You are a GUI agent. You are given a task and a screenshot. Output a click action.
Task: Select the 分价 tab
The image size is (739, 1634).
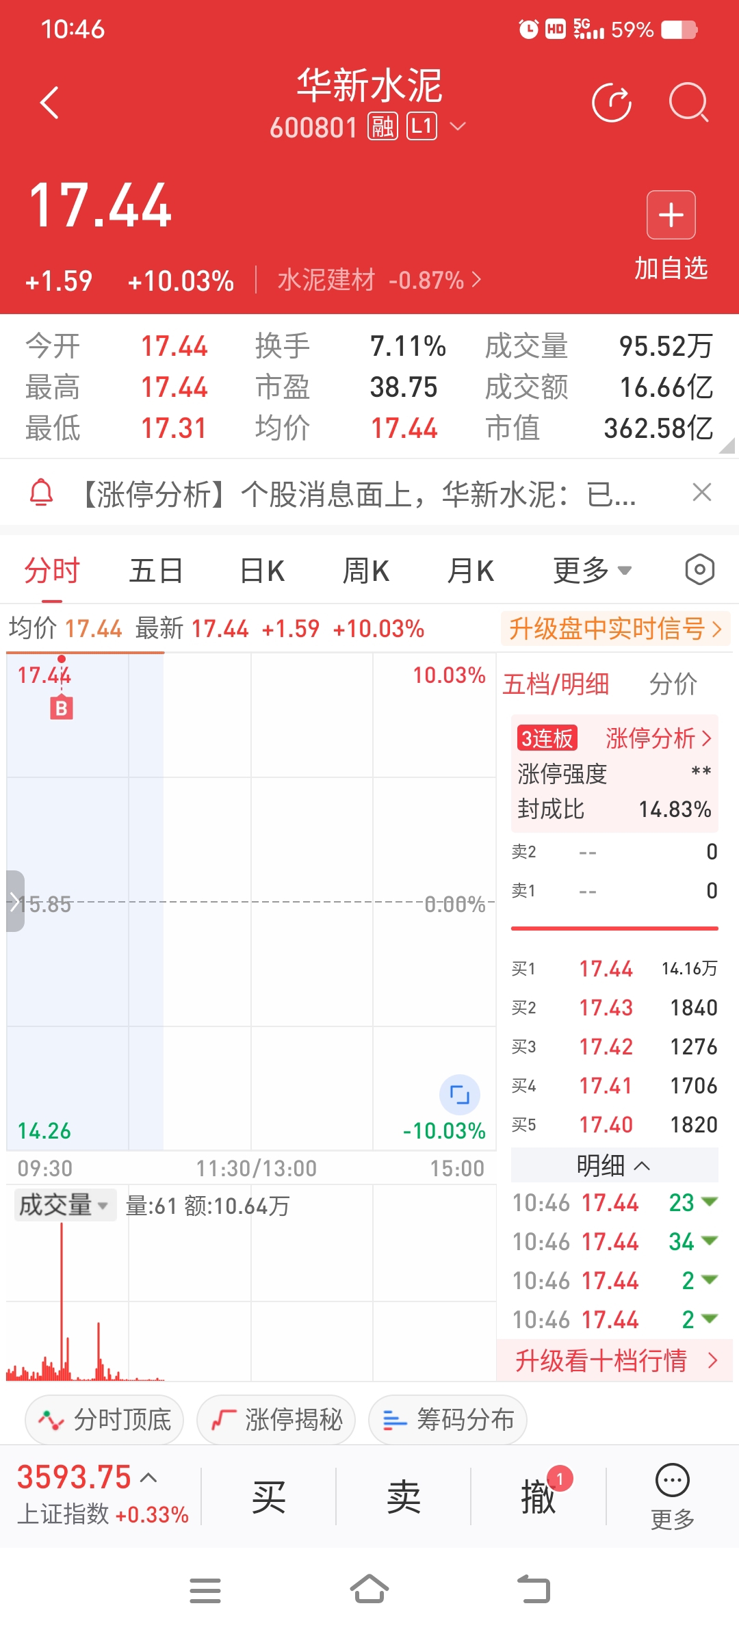tap(673, 684)
